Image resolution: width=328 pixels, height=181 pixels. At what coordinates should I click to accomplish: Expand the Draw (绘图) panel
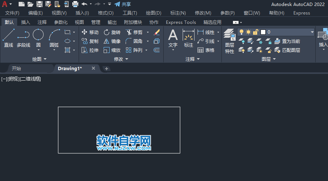point(40,59)
